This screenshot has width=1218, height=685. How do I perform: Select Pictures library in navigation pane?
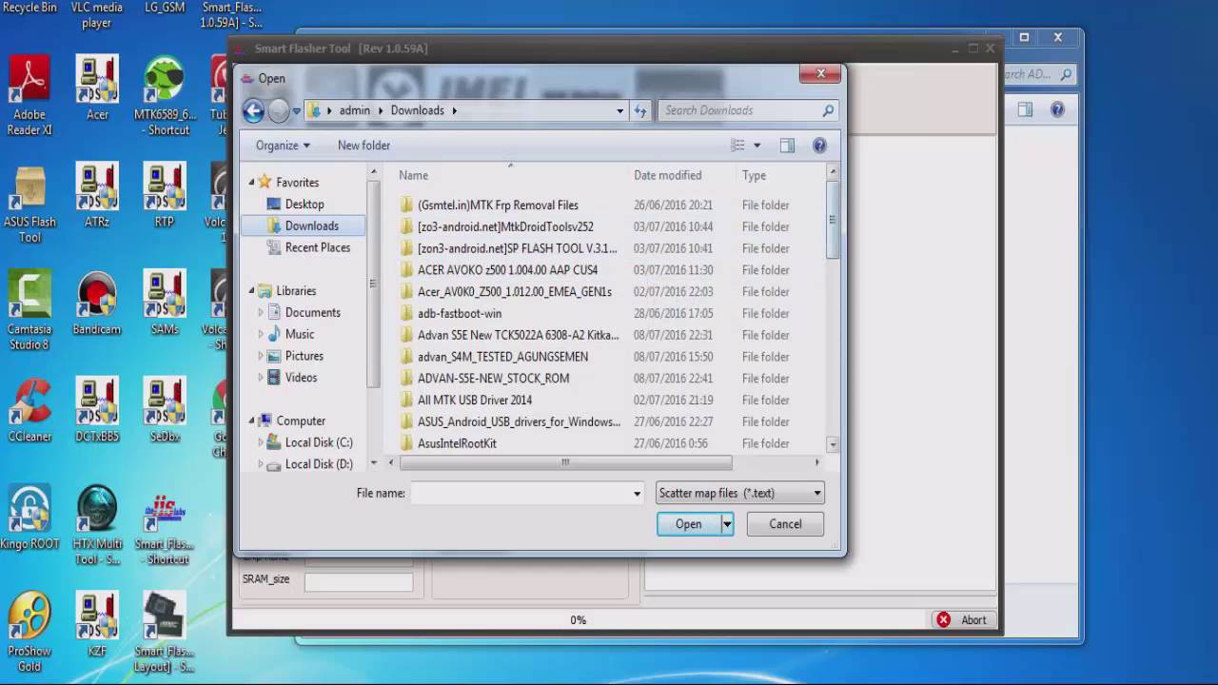pos(304,356)
